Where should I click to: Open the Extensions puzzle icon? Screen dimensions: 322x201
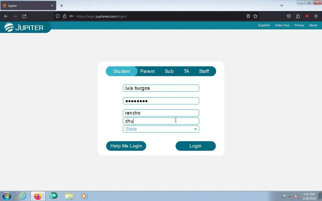[298, 16]
